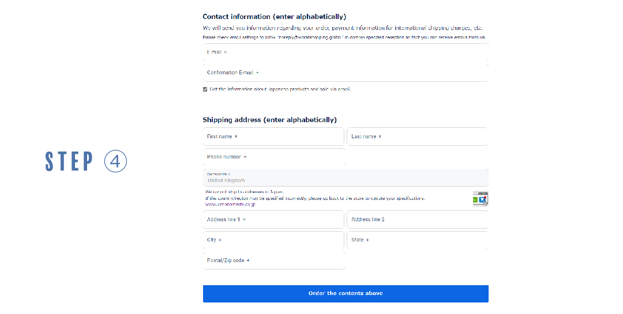Focus the E-mail input field
The width and height of the screenshot is (623, 314).
tap(345, 52)
